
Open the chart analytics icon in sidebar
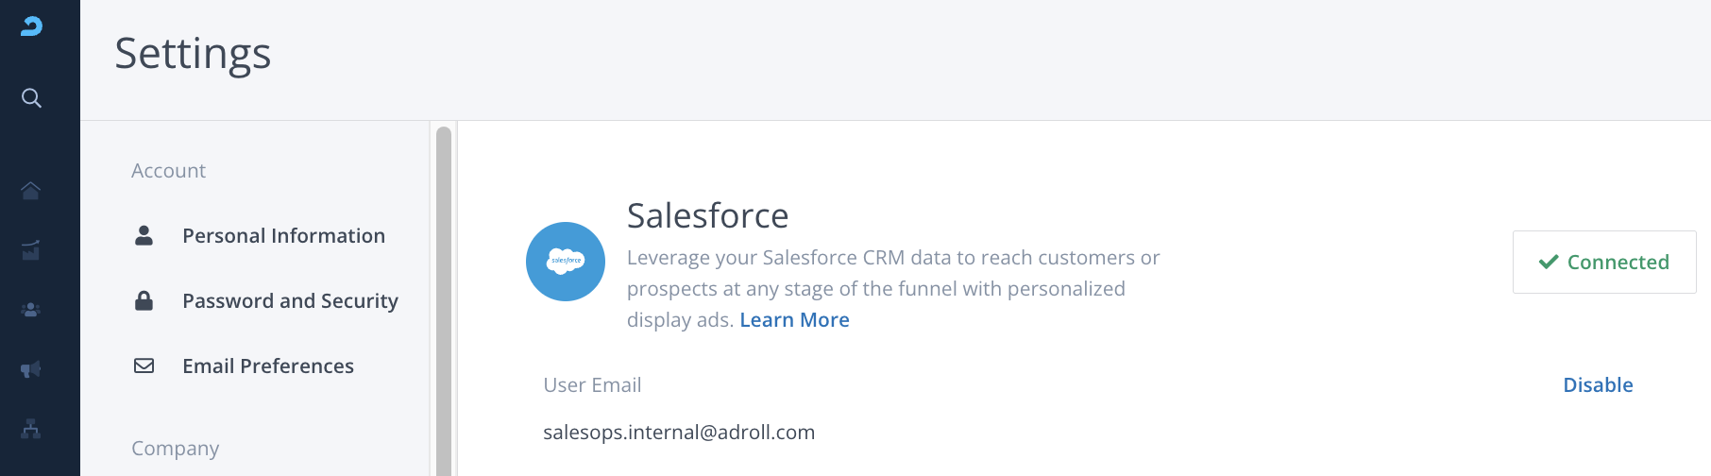tap(31, 250)
